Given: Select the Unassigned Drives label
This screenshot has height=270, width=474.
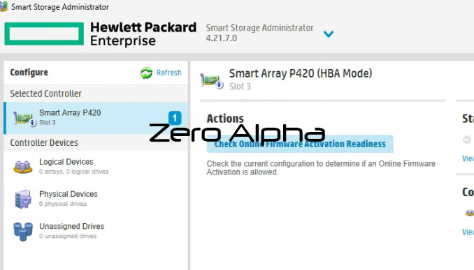Looking at the screenshot, I should click(x=71, y=226).
